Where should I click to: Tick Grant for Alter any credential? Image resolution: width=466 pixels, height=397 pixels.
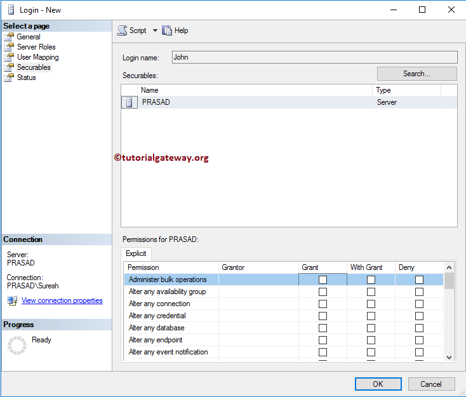click(x=323, y=316)
